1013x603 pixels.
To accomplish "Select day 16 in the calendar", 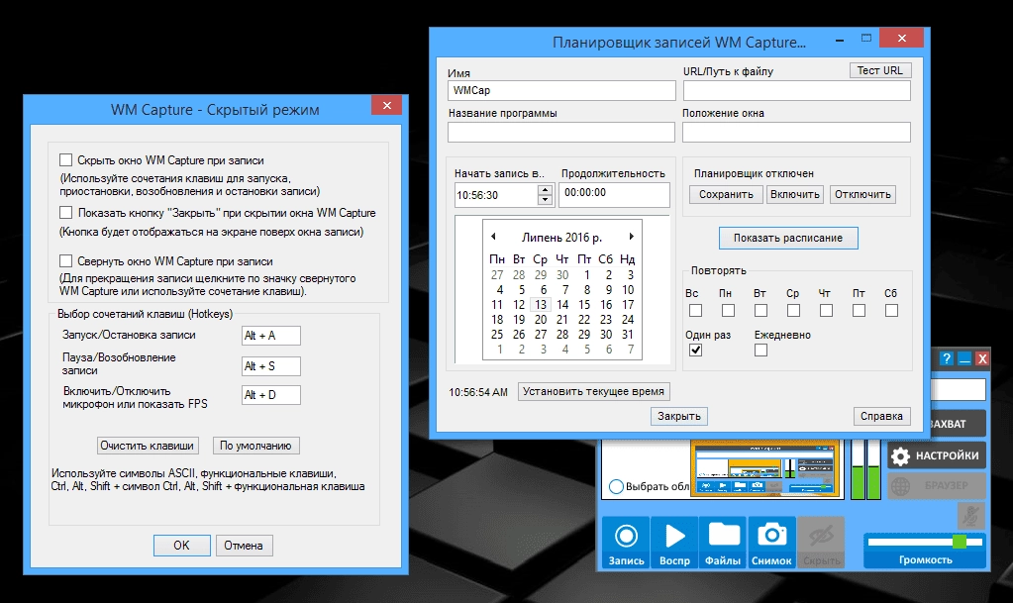I will (606, 304).
